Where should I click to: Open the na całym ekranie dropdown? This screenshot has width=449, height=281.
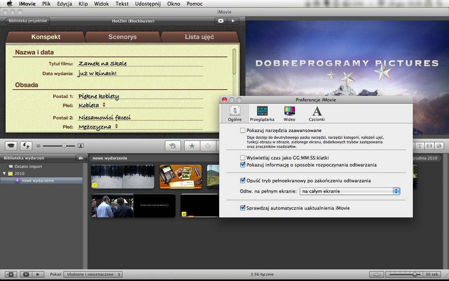pyautogui.click(x=349, y=191)
